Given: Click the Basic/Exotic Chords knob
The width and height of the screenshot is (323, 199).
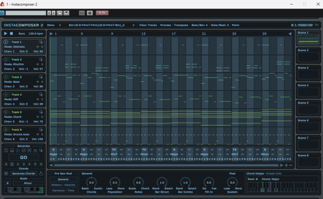Looking at the screenshot, I should (91, 182).
